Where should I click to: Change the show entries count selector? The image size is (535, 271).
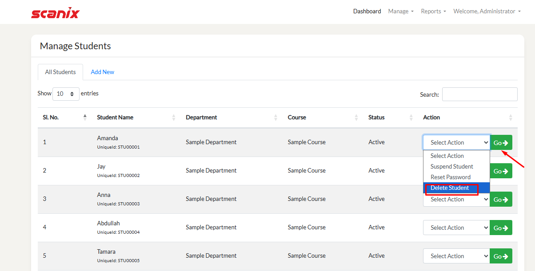(66, 94)
